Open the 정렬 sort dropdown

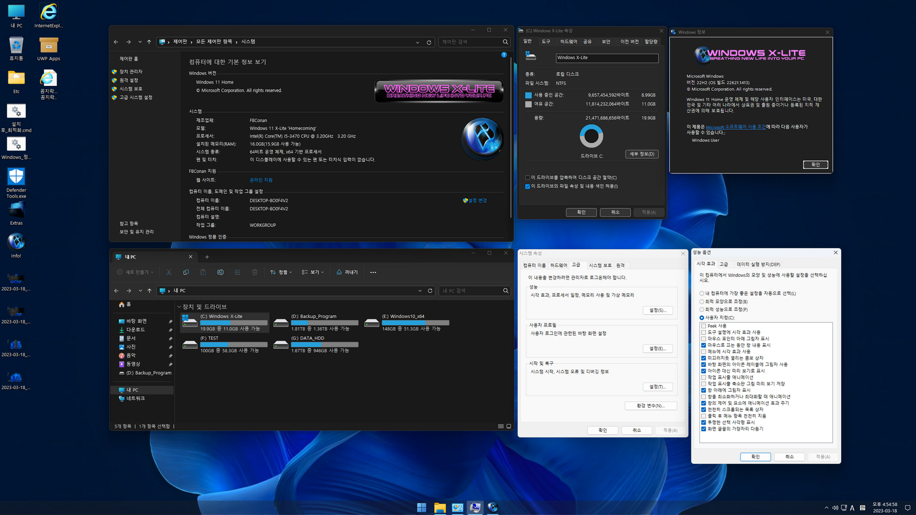[281, 272]
